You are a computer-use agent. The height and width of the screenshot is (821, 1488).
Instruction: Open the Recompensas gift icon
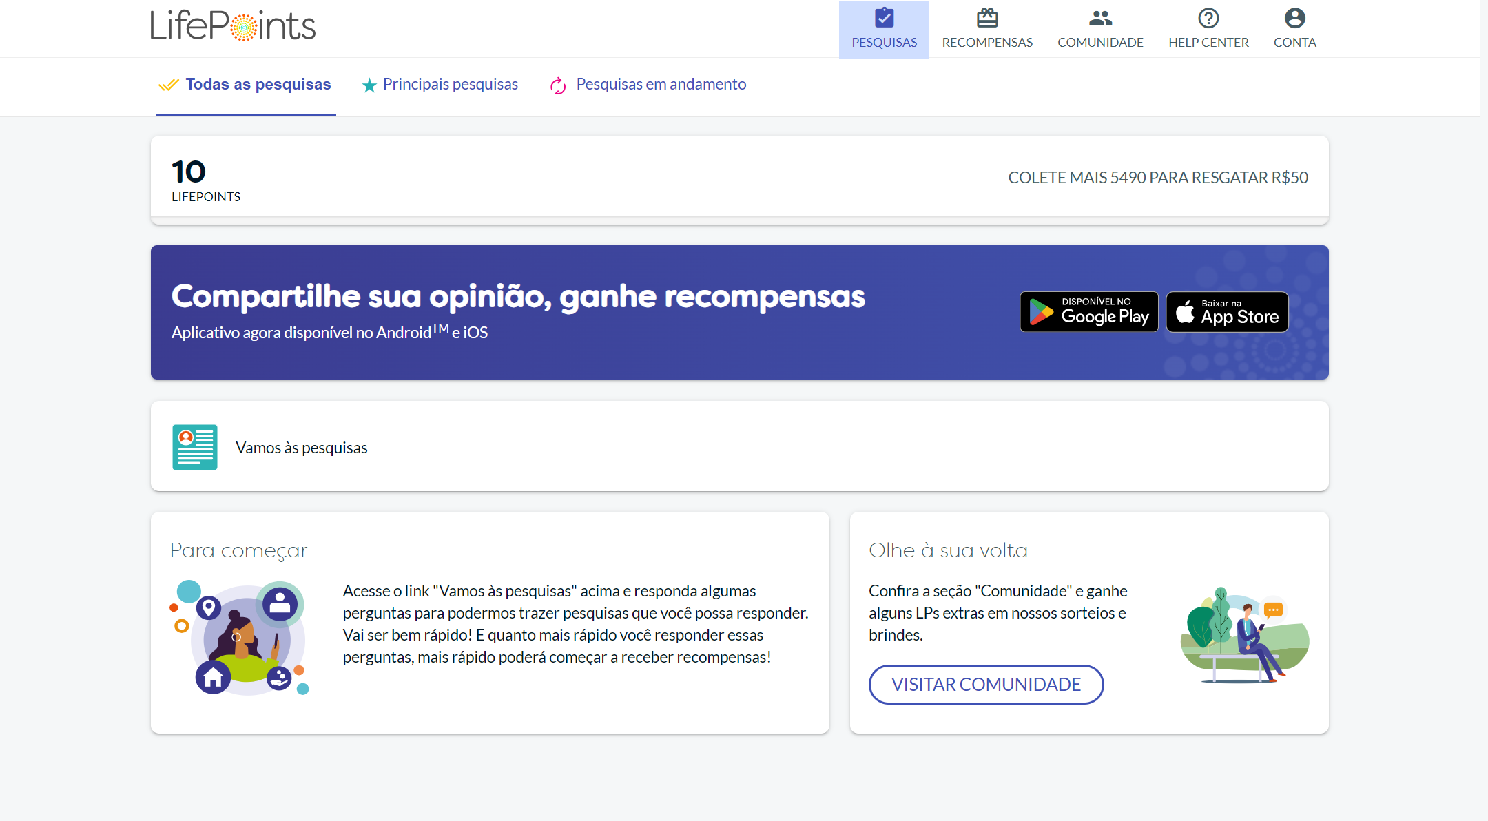(x=987, y=17)
